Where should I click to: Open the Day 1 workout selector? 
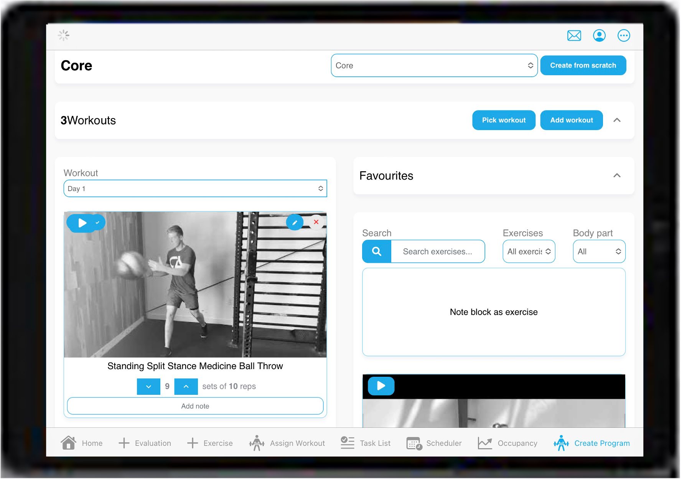click(195, 188)
